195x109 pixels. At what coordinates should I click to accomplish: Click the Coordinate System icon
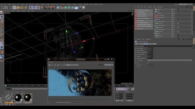[41, 8]
